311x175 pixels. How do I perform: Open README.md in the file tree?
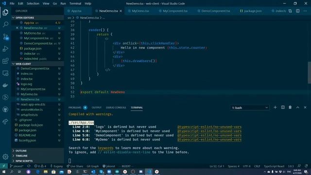coord(27,135)
